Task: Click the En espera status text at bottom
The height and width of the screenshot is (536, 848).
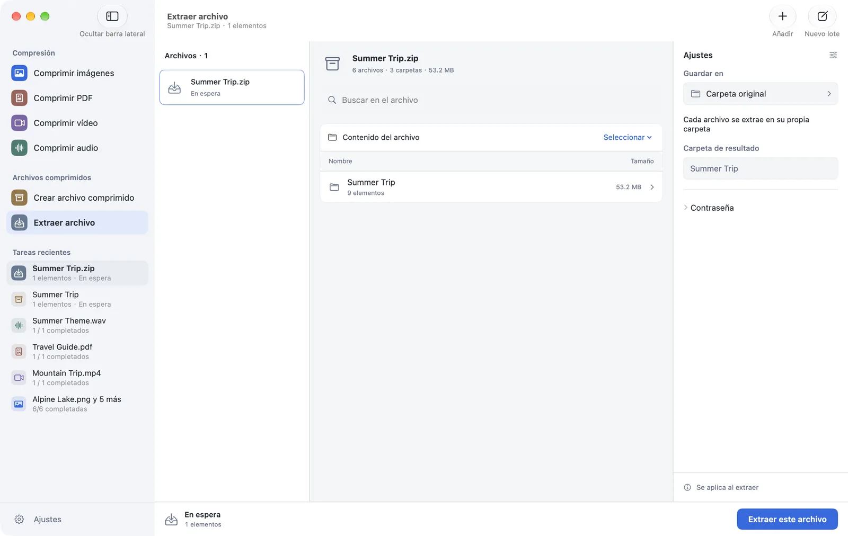Action: (x=202, y=515)
